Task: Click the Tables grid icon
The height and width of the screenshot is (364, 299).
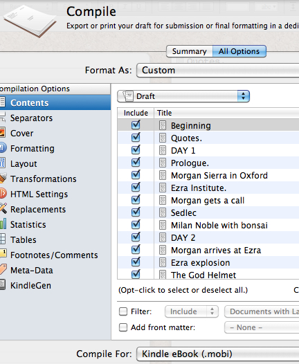Action: (x=3, y=239)
